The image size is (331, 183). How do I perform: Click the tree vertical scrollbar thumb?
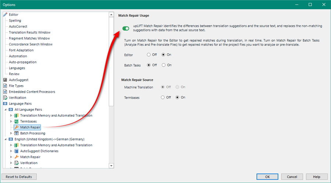[x=111, y=62]
